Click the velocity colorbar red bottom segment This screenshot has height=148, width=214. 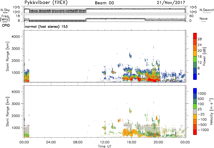coord(195,132)
